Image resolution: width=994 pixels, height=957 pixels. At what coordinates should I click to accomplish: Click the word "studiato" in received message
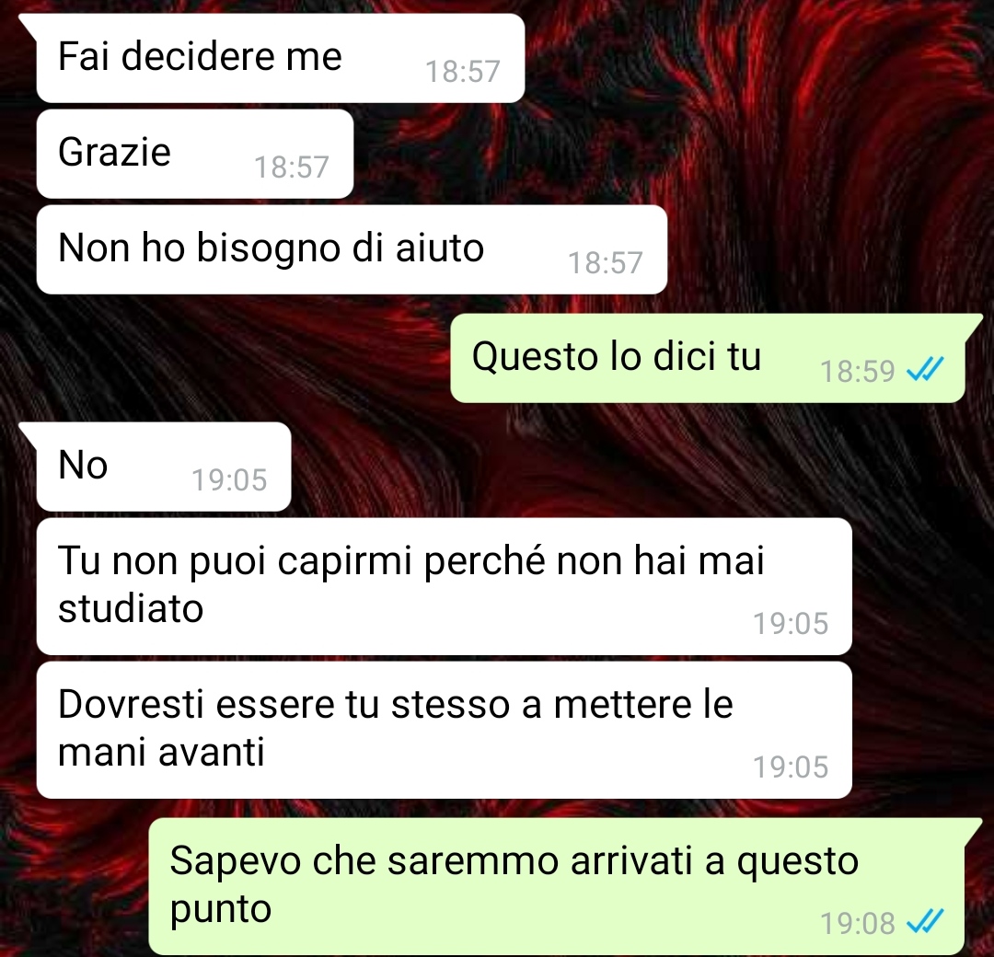click(131, 608)
